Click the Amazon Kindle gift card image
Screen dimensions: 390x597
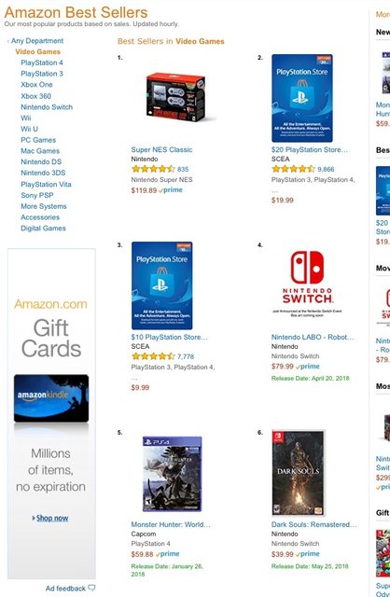click(51, 398)
